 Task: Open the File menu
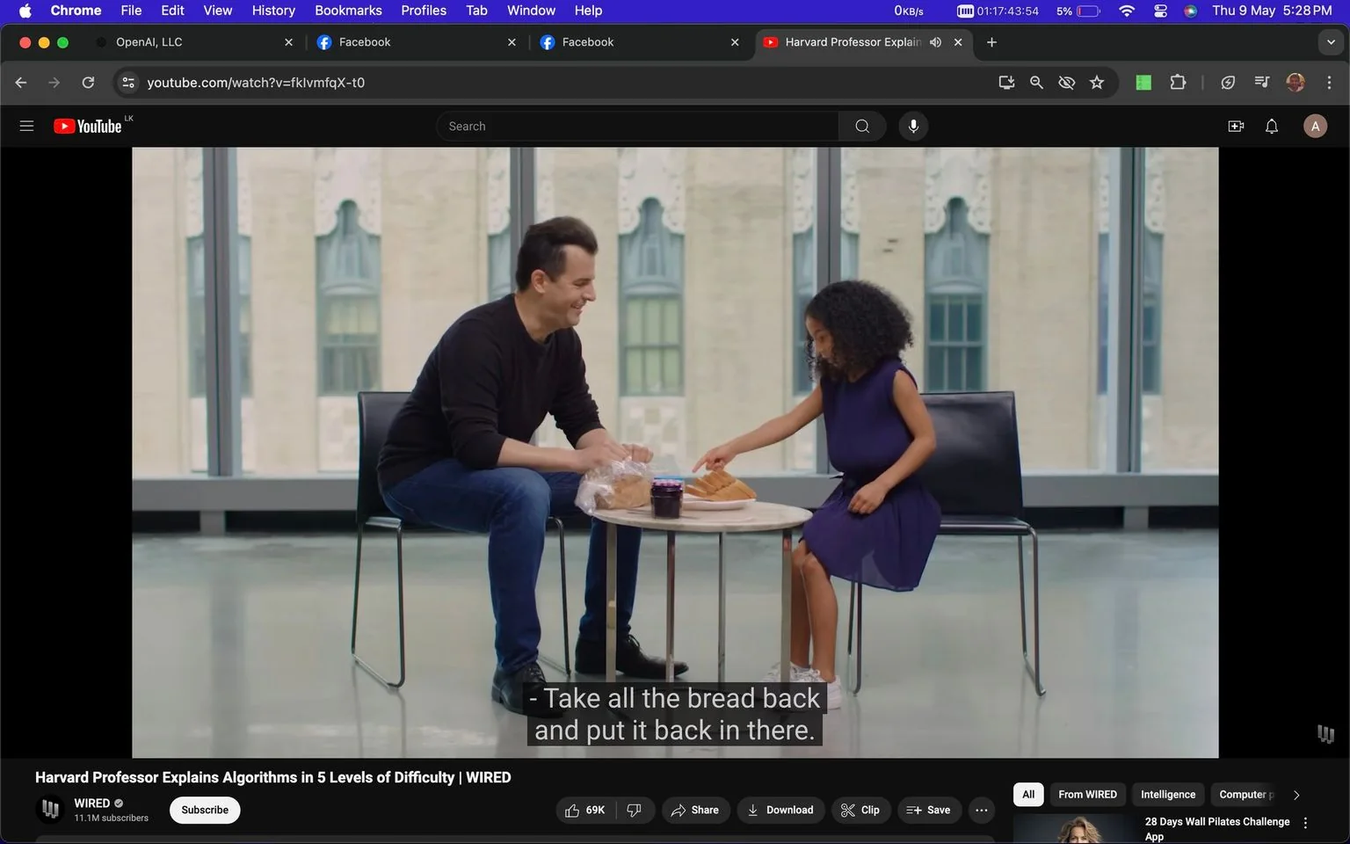coord(131,11)
